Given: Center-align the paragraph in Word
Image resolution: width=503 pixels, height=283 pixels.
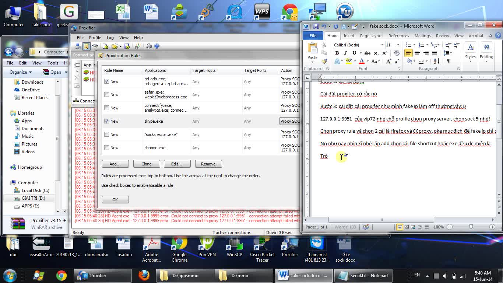Looking at the screenshot, I should tap(417, 53).
